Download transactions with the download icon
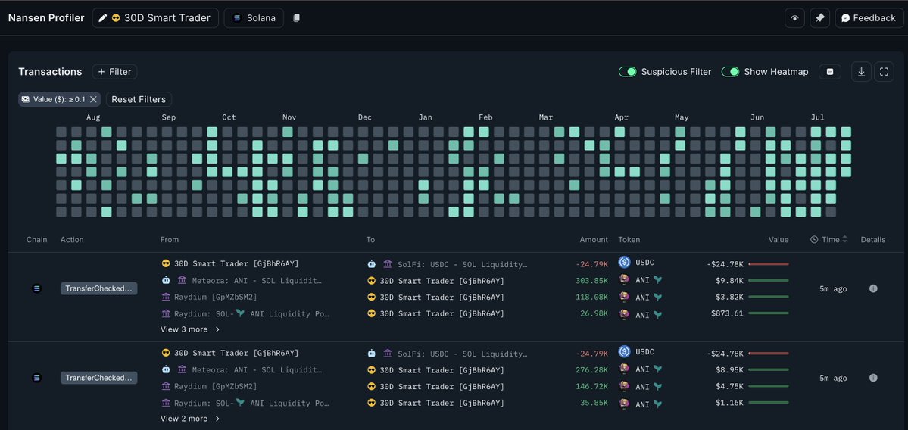Screen dimensions: 908x430 861,72
